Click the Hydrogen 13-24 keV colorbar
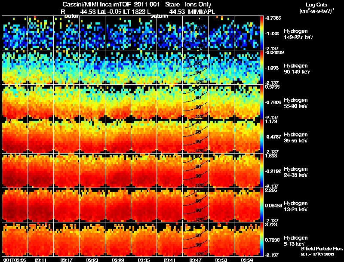This screenshot has width=344, height=262. (261, 205)
